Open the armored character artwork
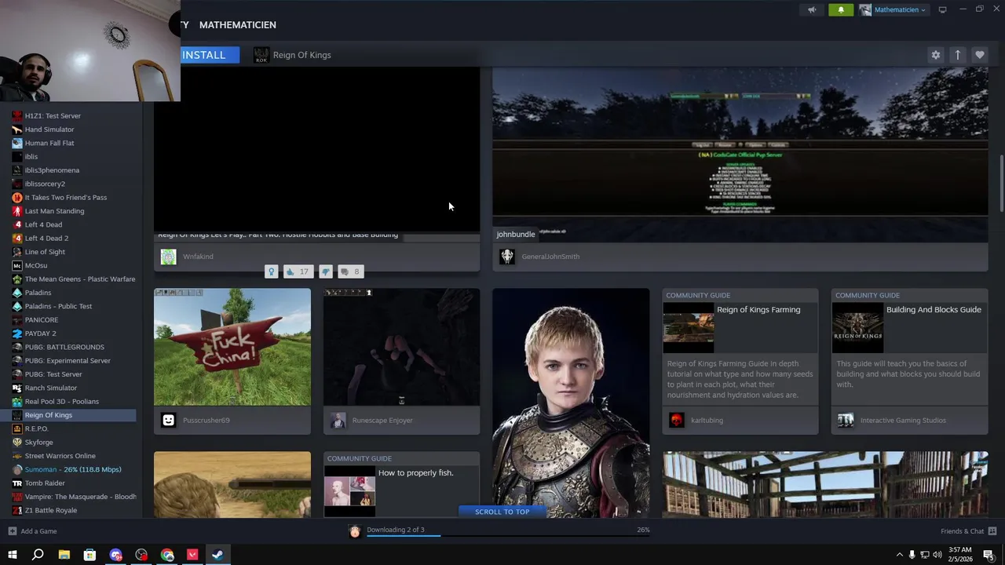The height and width of the screenshot is (565, 1005). click(571, 403)
